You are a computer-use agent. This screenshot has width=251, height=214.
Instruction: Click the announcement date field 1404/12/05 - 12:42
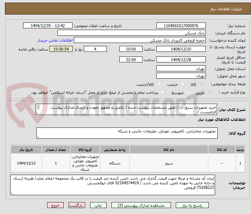click(x=48, y=26)
